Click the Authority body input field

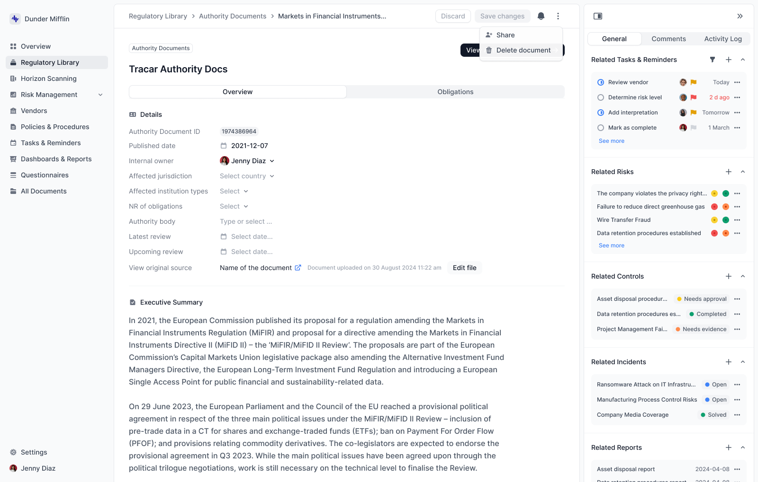point(246,221)
